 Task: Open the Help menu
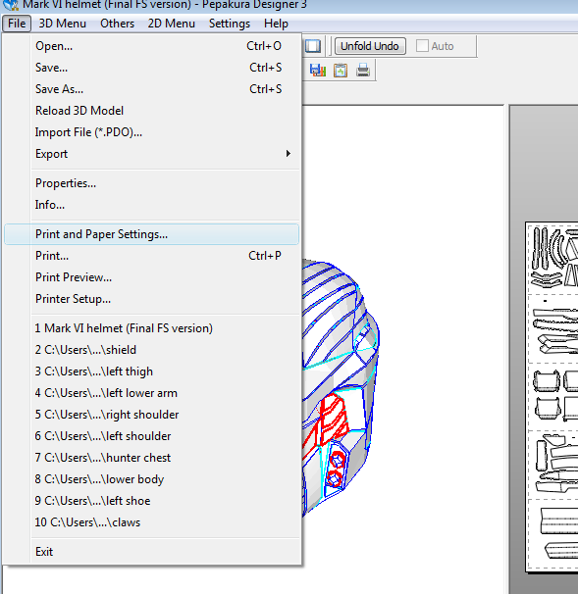[276, 24]
